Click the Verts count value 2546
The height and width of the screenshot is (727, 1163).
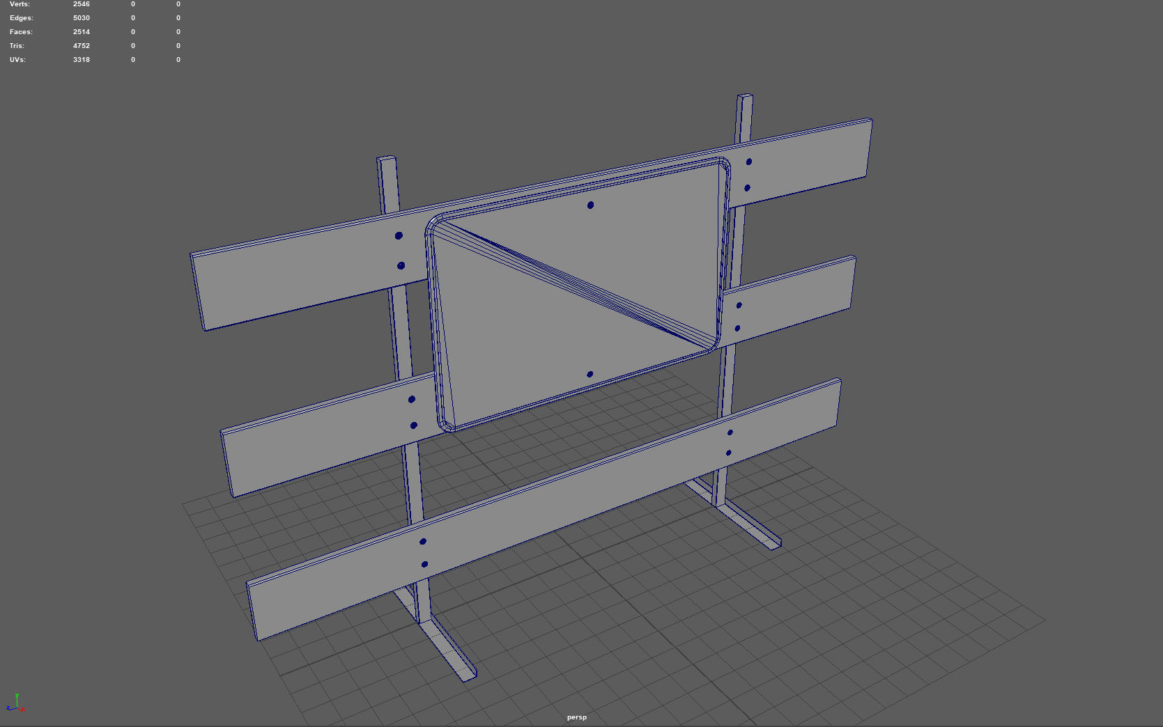tap(82, 4)
